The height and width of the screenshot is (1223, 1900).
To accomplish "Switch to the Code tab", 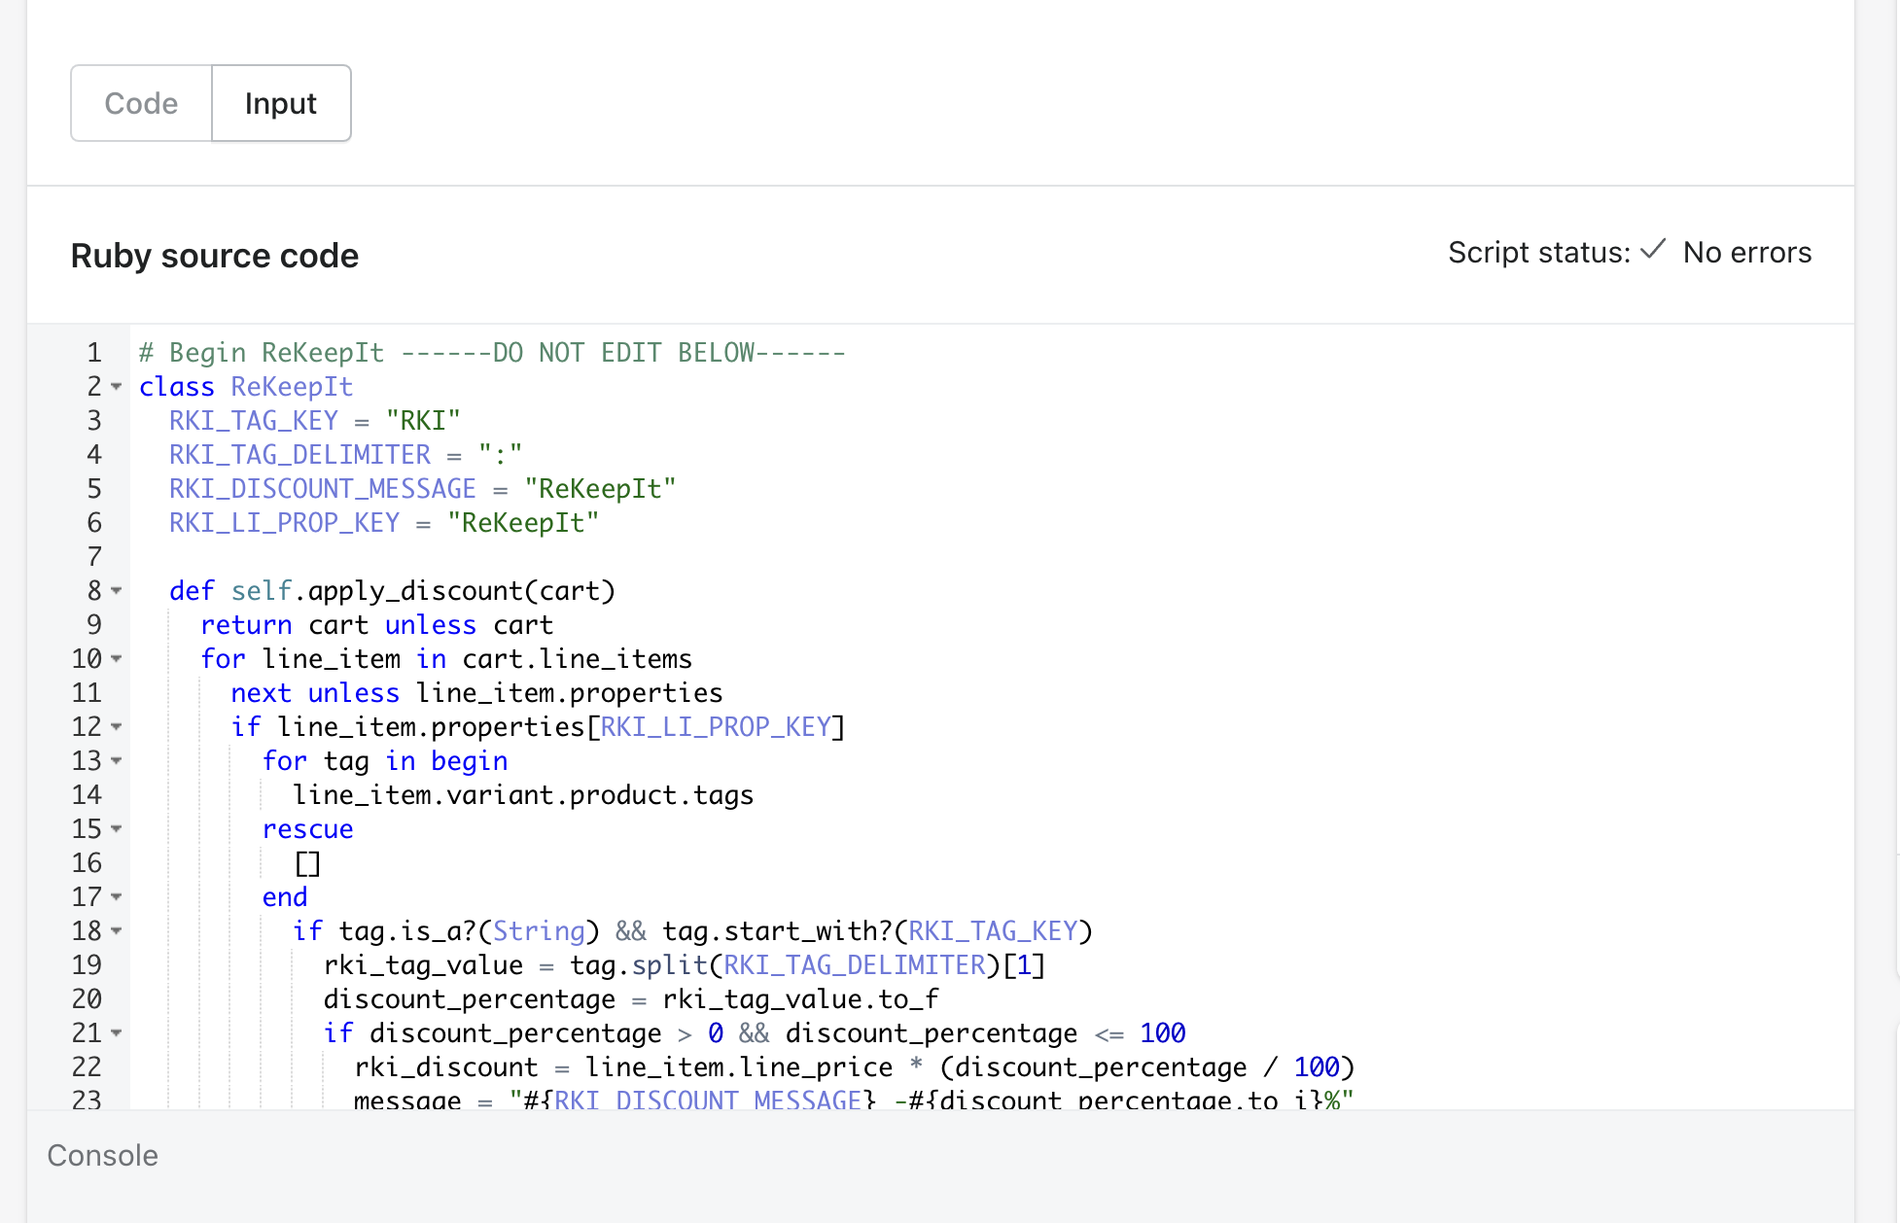I will (x=141, y=103).
